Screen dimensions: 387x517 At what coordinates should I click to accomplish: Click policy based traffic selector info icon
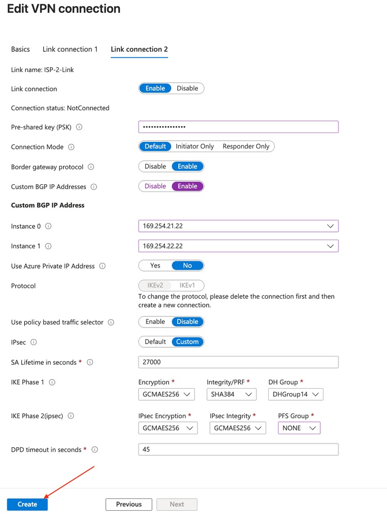[111, 322]
